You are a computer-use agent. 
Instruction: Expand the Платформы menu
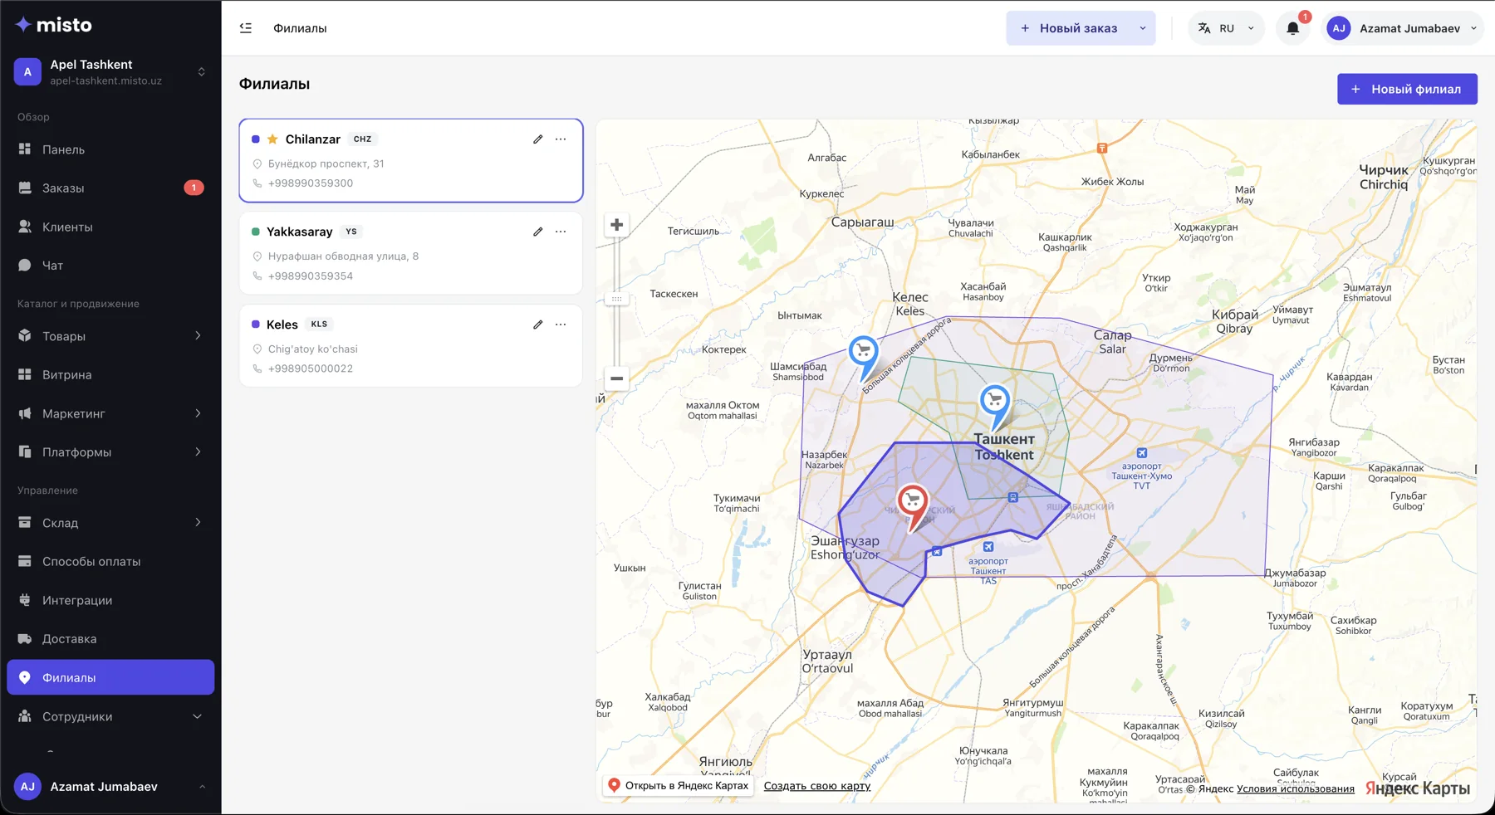click(x=110, y=452)
